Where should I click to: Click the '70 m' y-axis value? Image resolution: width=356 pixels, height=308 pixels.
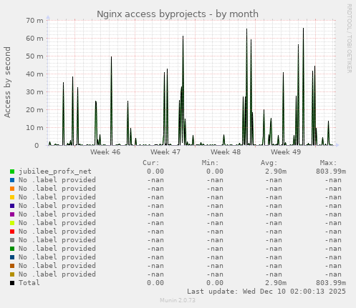tap(34, 21)
